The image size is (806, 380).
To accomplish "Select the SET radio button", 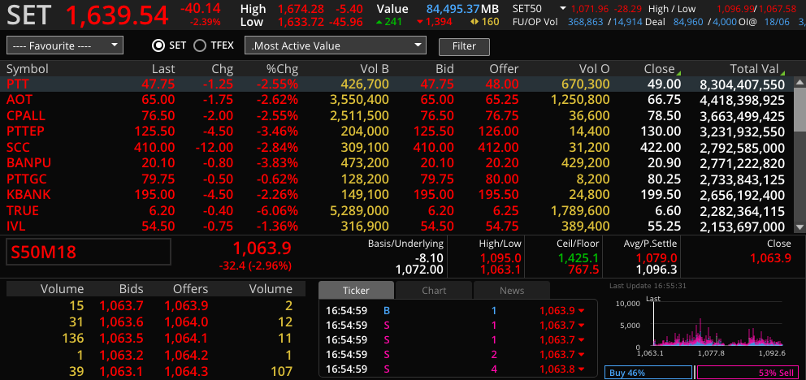I will click(158, 45).
